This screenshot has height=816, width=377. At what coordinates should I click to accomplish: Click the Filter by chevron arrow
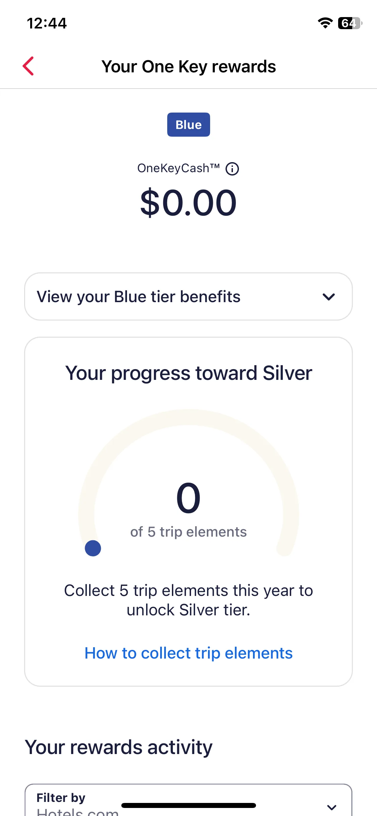click(x=332, y=807)
